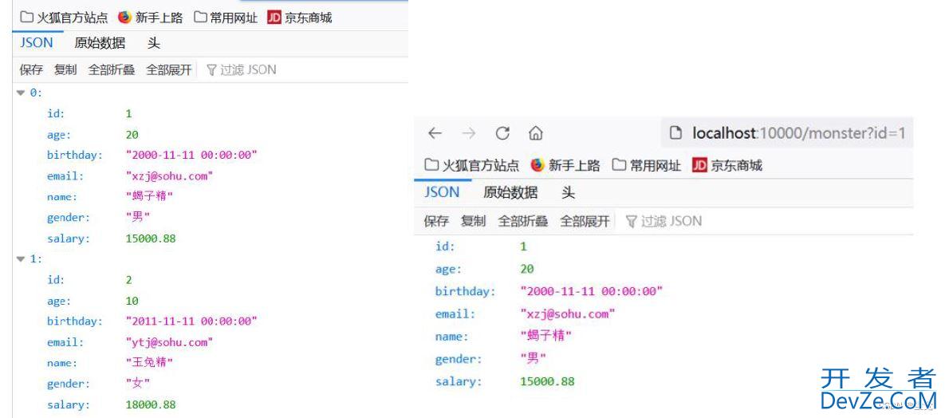Open the 京东商城 JD bookmark in left window
945x418 pixels.
pos(300,18)
